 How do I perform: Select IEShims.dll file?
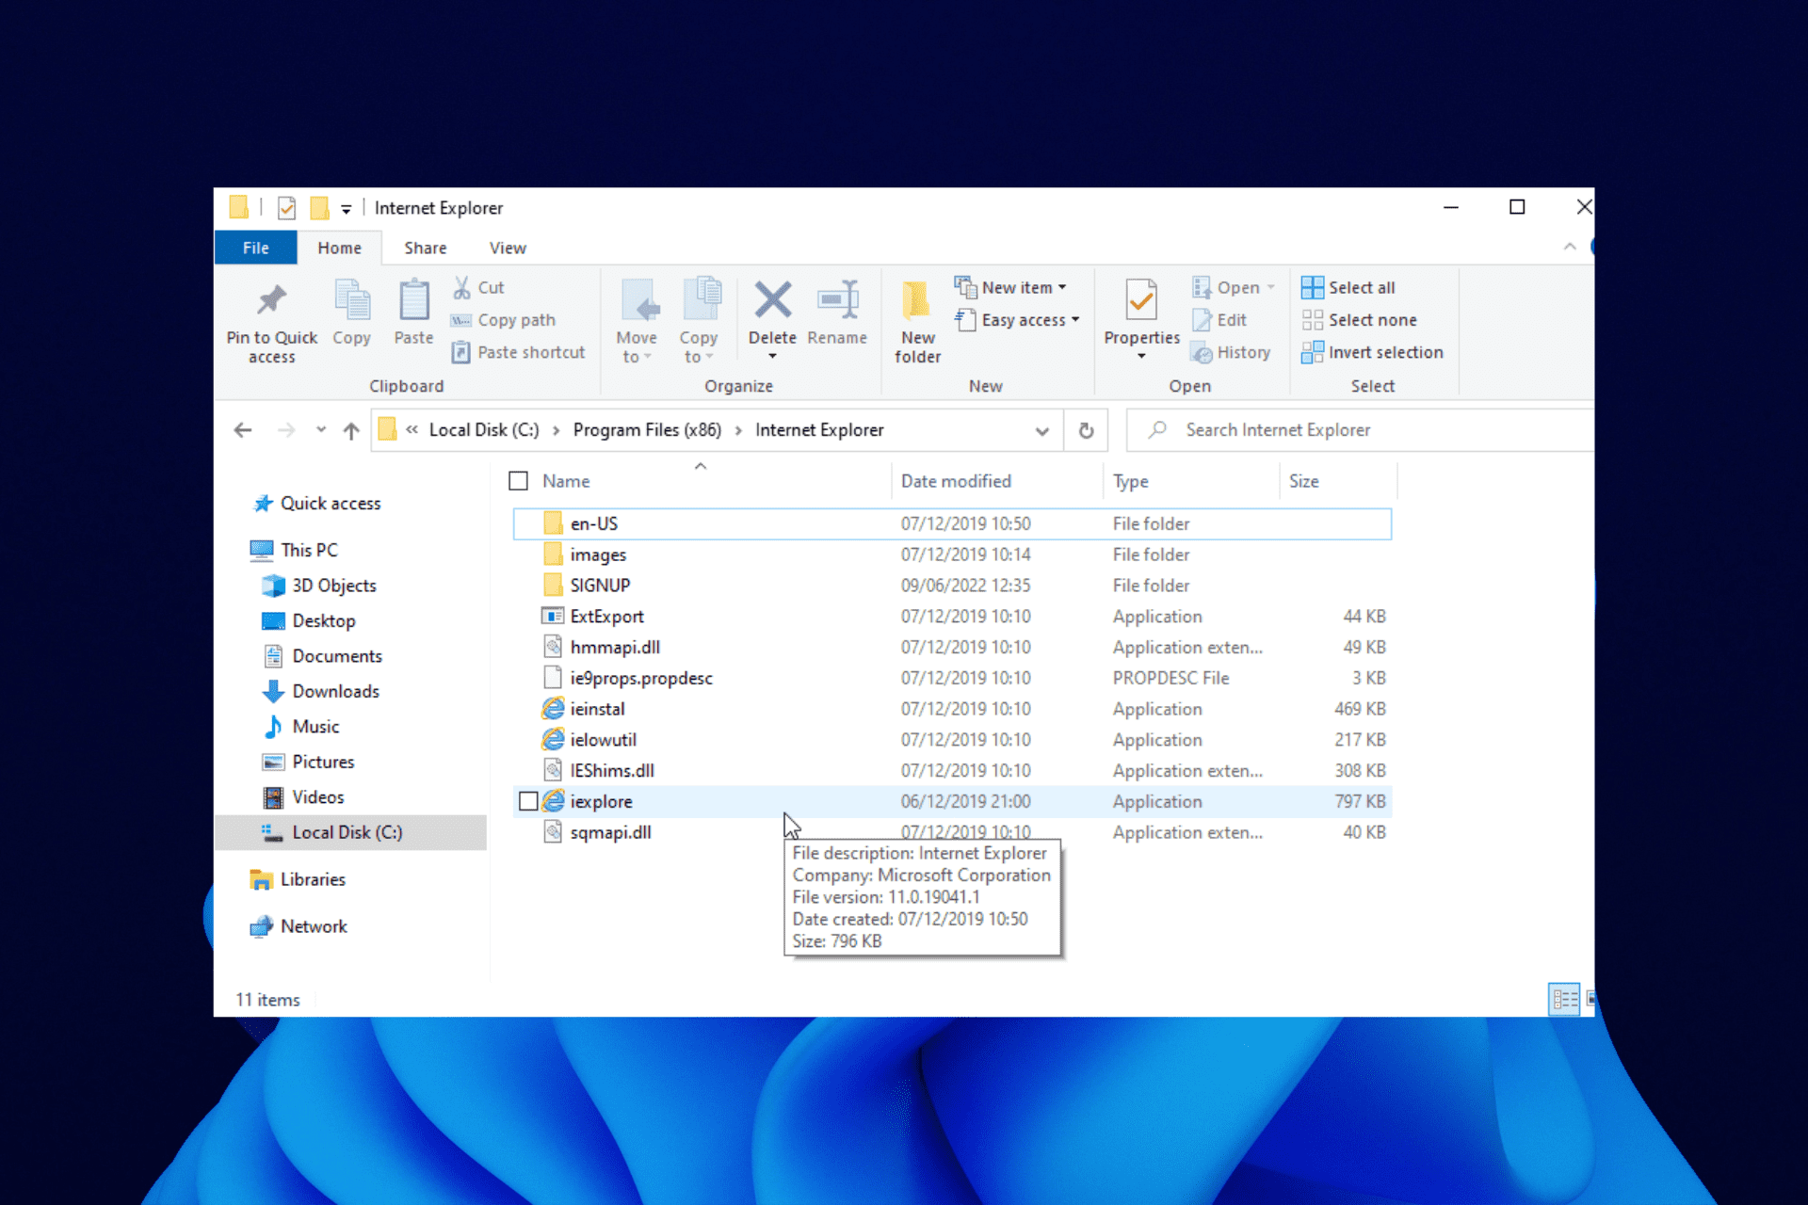pos(952,771)
